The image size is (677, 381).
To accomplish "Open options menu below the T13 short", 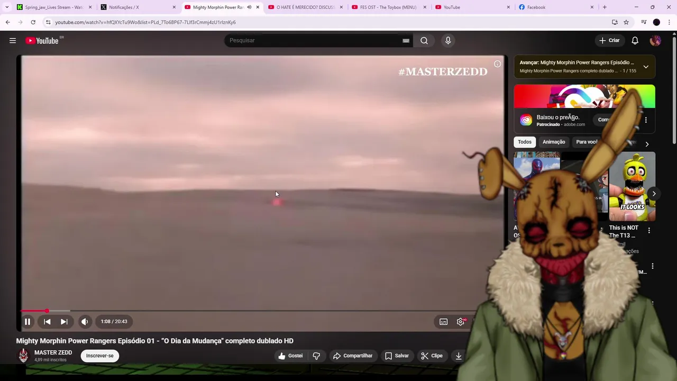I will [x=653, y=267].
